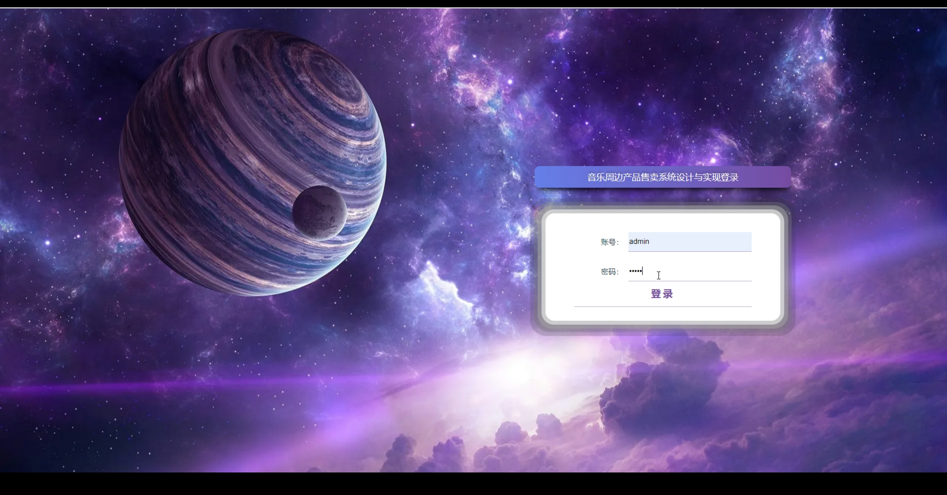
Task: Click the masked password dots
Action: (635, 272)
